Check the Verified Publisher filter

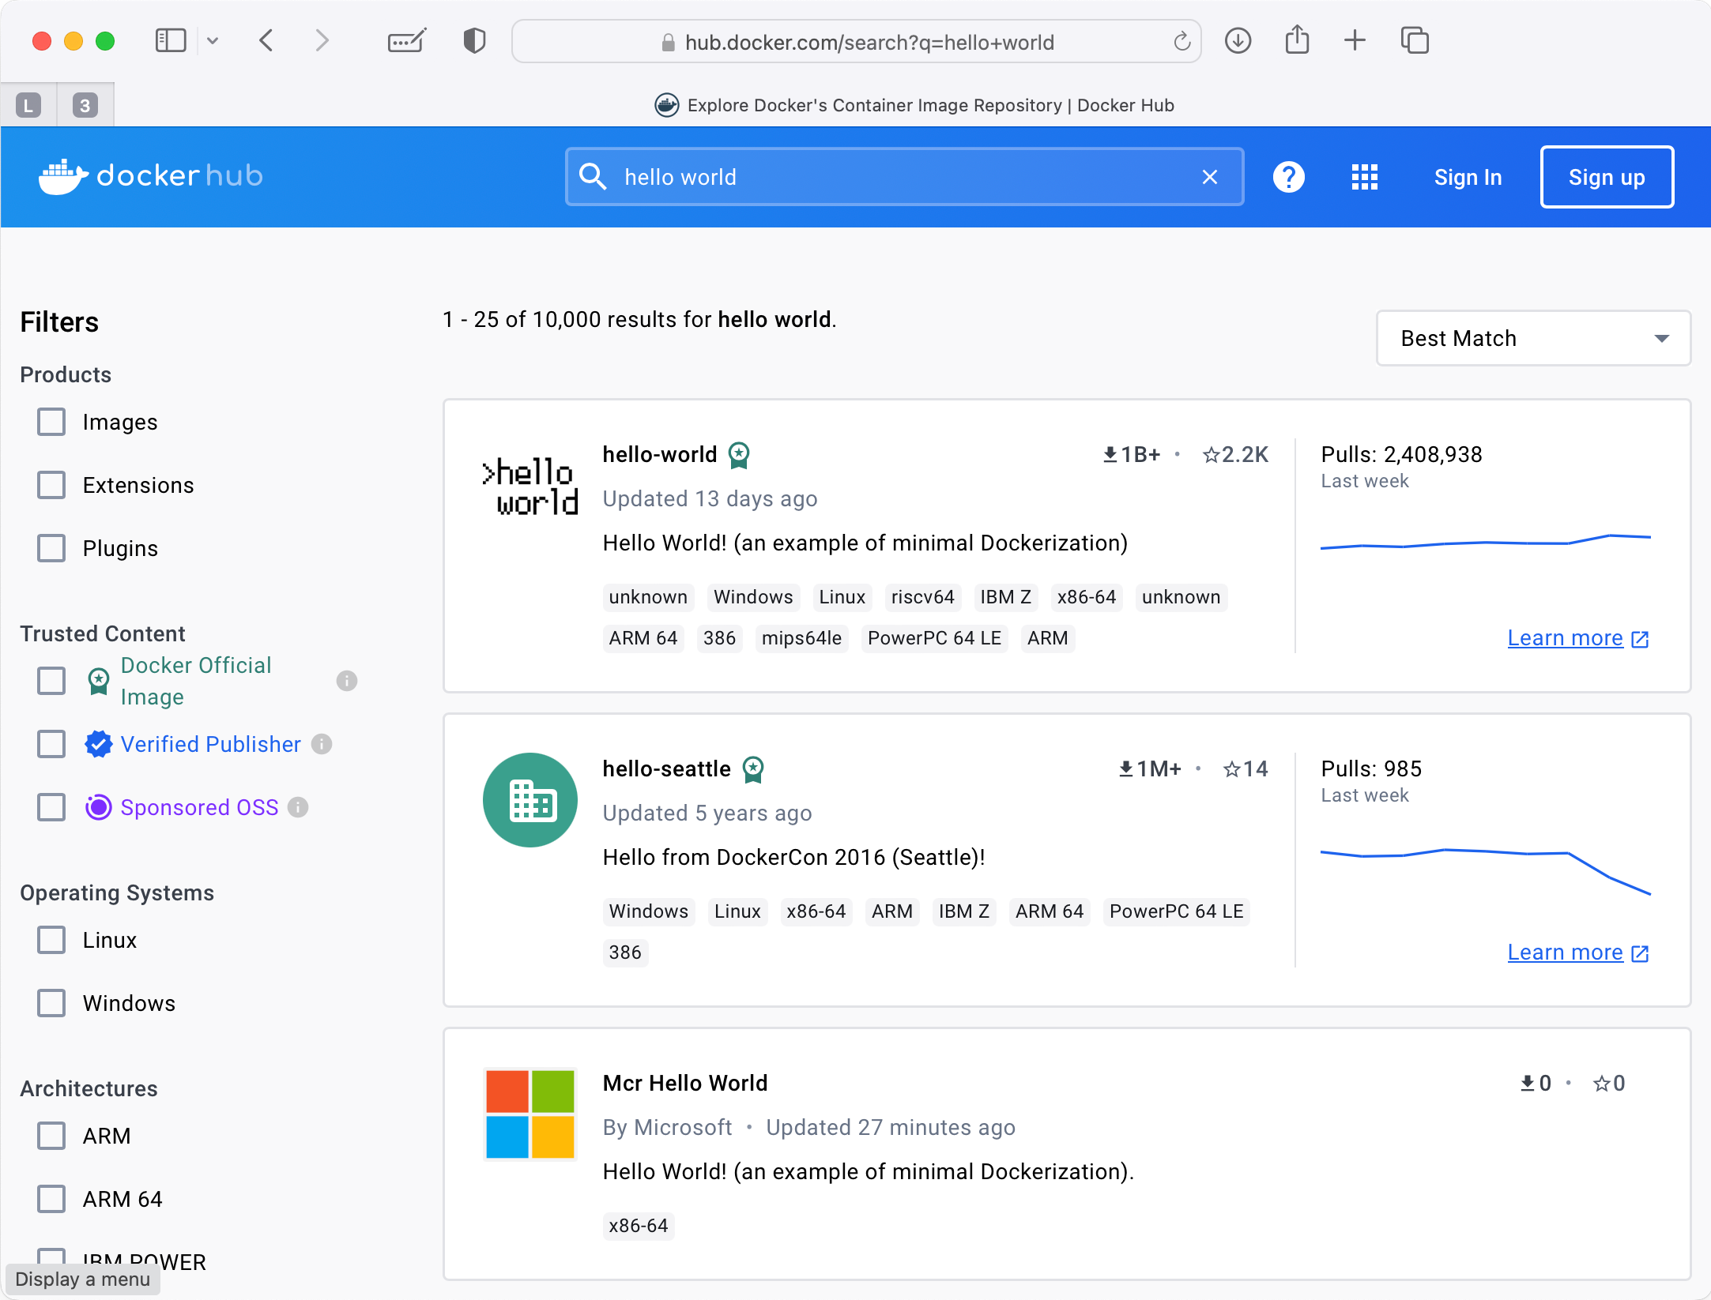pyautogui.click(x=51, y=744)
